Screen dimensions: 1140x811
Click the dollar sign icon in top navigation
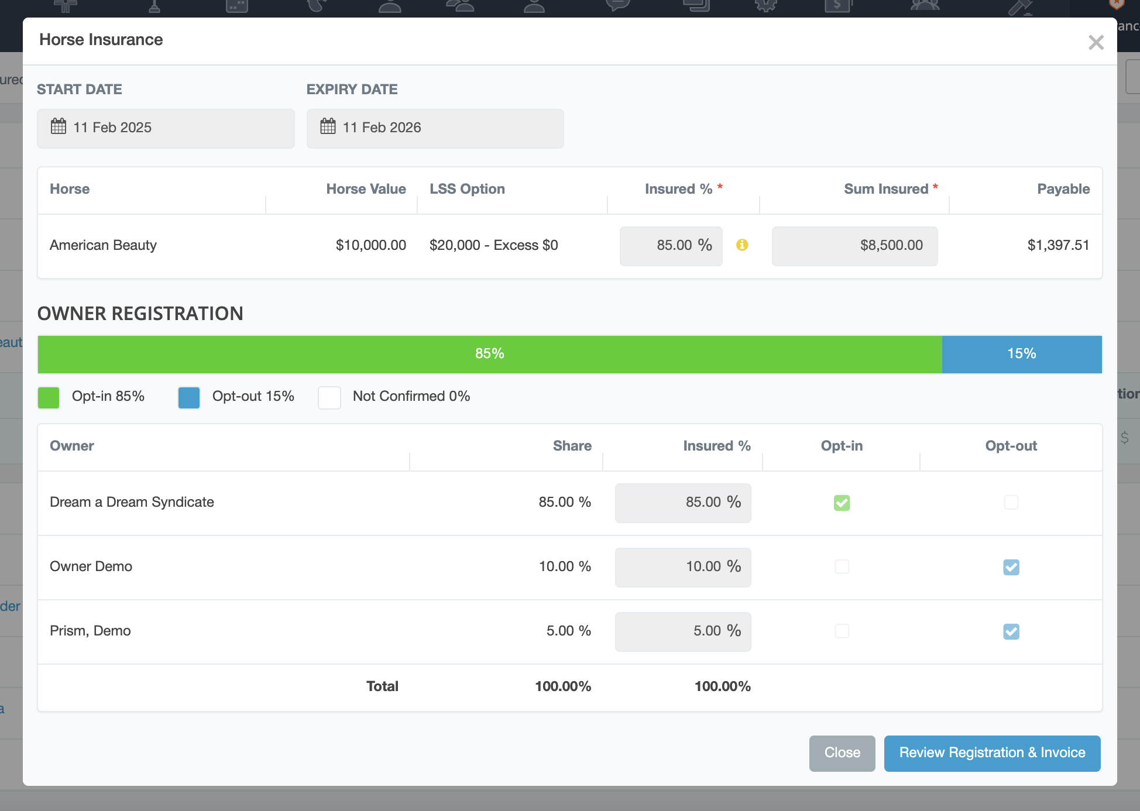837,6
